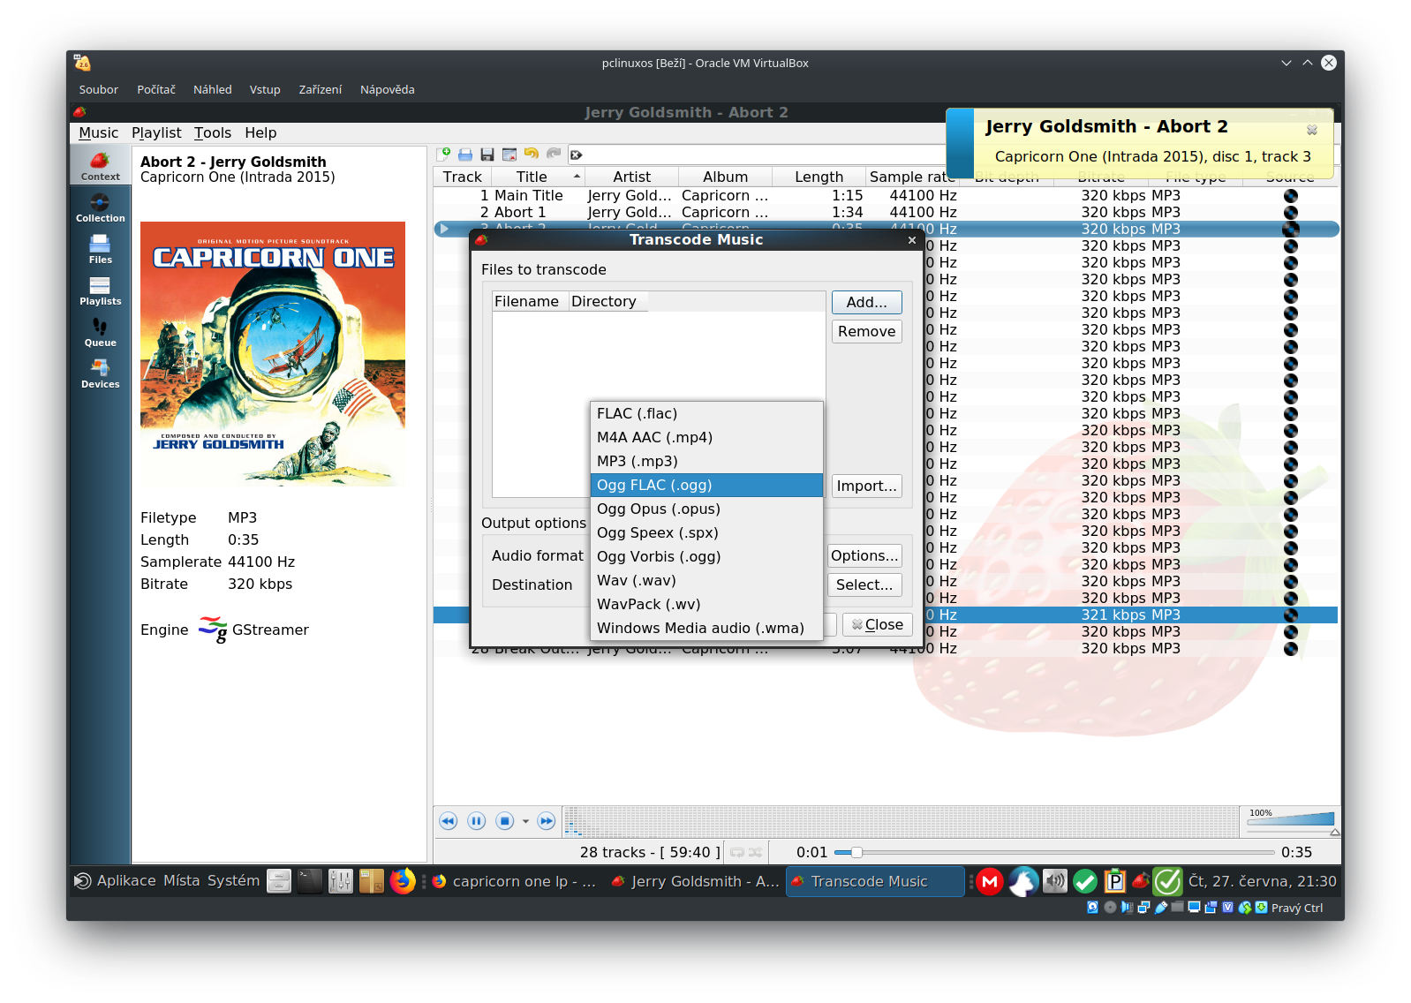The height and width of the screenshot is (1003, 1411).
Task: Click the Remove button in Transcode dialog
Action: point(866,332)
